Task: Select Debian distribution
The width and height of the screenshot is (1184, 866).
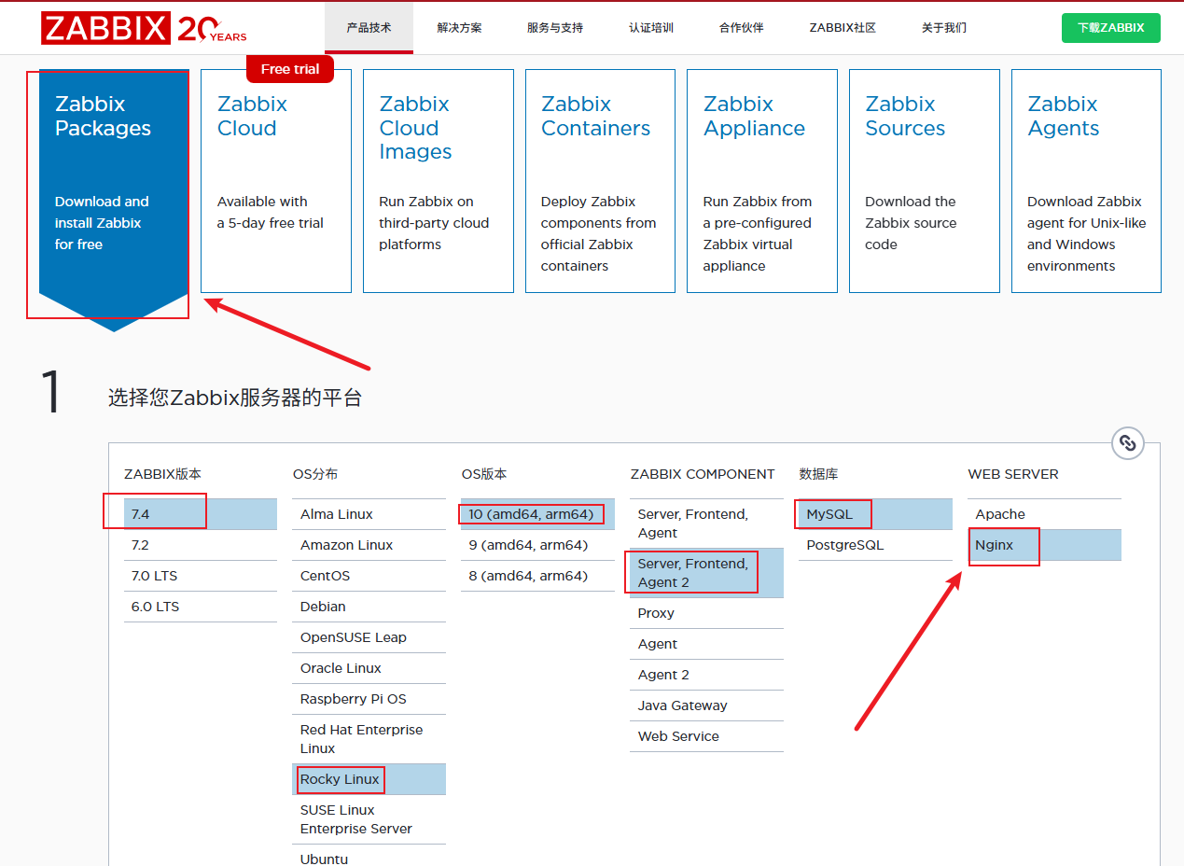Action: pos(369,607)
